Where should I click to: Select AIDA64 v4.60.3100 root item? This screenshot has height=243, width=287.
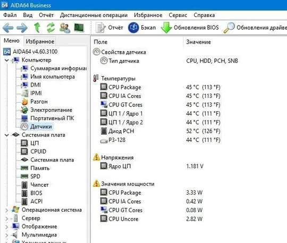coord(30,52)
